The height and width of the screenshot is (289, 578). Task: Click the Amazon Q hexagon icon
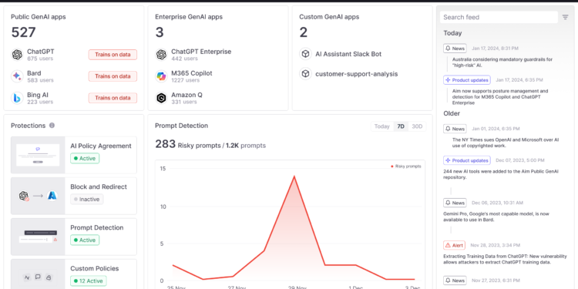click(x=161, y=98)
